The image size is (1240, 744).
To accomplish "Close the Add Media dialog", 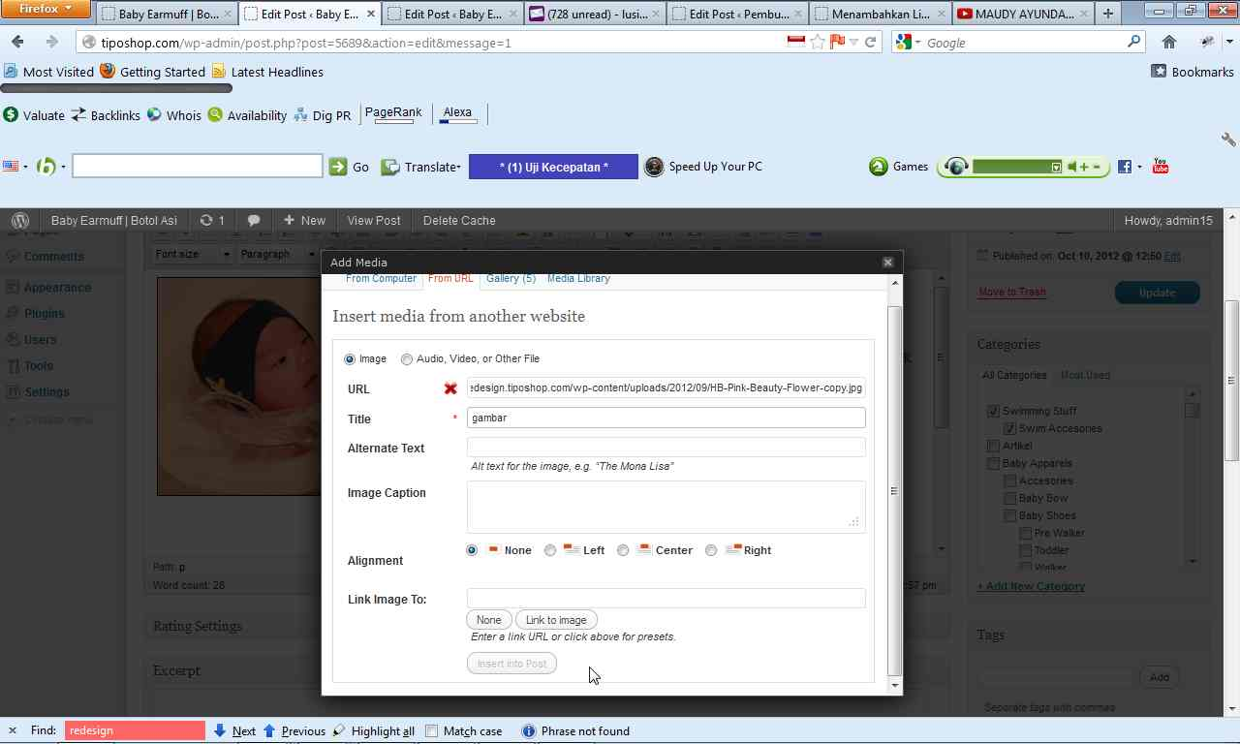I will 887,263.
